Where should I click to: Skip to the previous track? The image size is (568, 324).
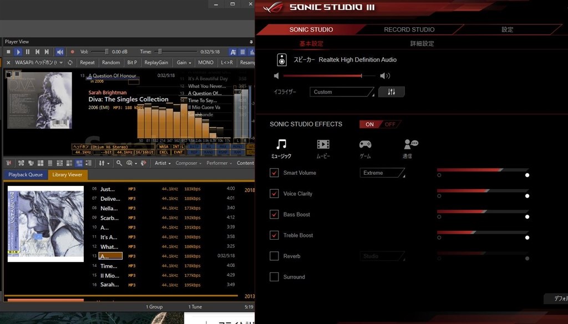(37, 52)
